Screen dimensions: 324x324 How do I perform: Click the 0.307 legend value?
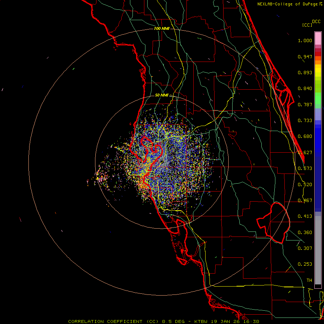click(305, 248)
